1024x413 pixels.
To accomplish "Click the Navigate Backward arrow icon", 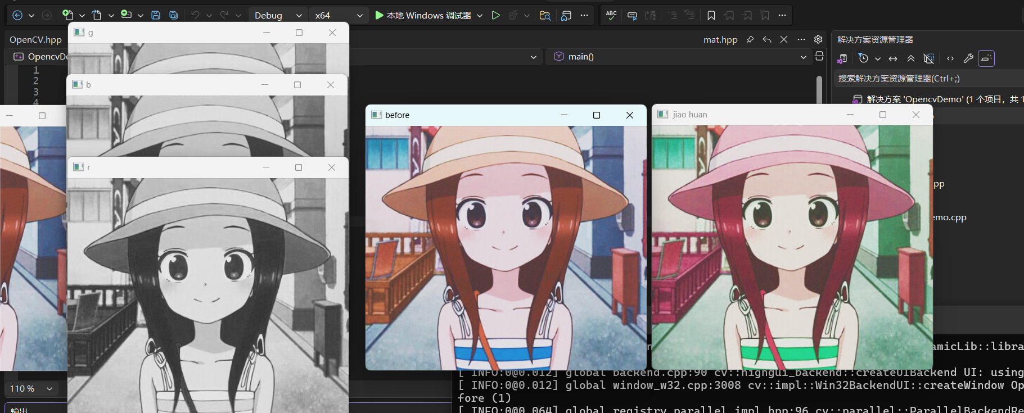I will (x=17, y=15).
